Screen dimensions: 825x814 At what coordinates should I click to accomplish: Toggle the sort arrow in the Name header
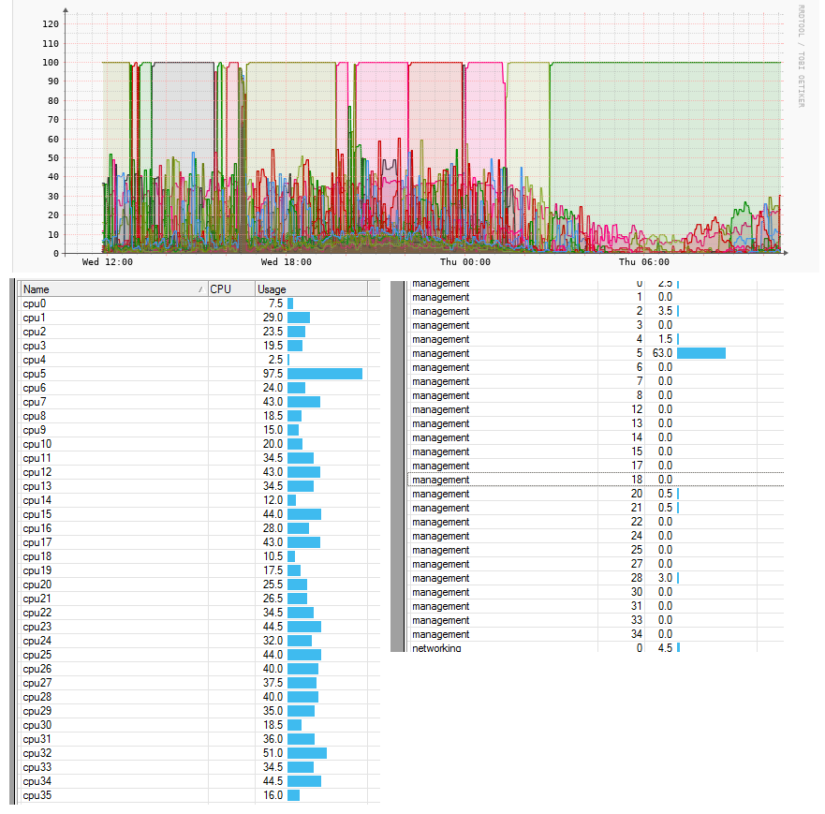point(200,289)
